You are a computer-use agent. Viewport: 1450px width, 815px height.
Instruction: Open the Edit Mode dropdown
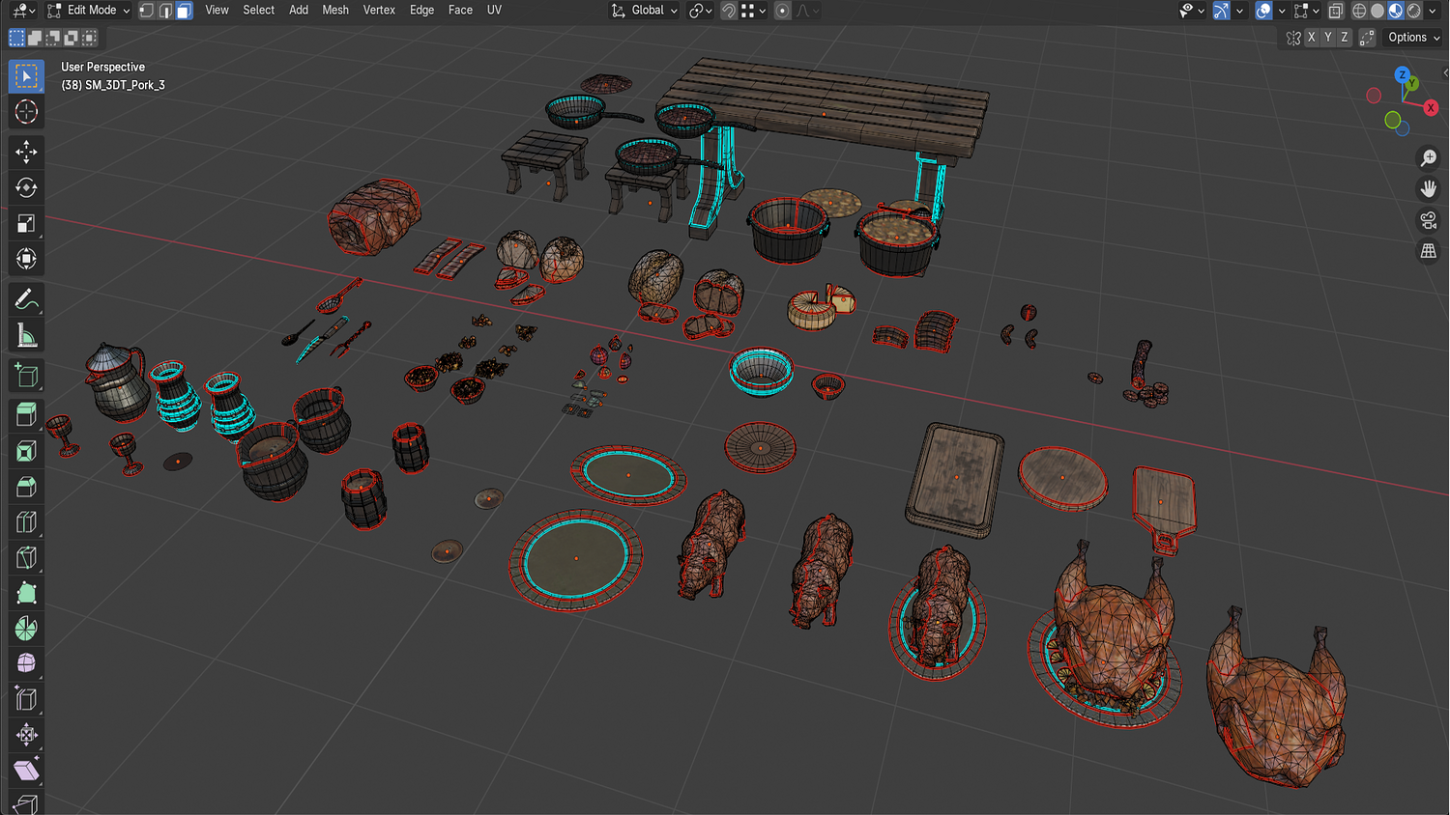(88, 11)
